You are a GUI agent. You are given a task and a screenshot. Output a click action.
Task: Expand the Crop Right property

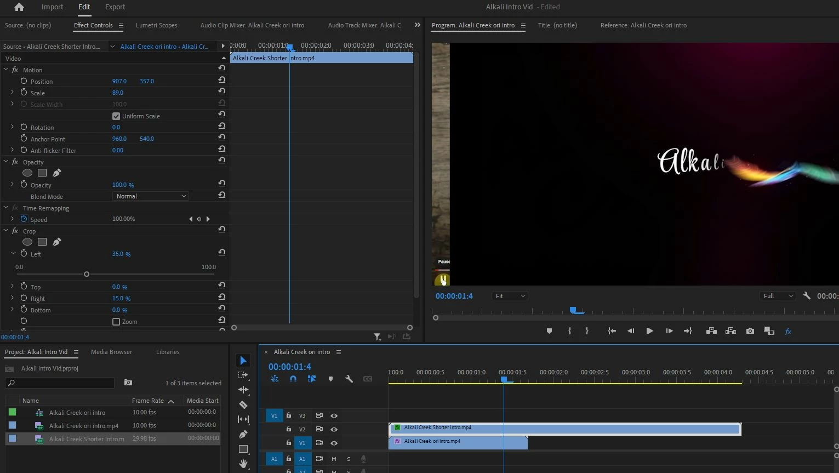coord(13,298)
